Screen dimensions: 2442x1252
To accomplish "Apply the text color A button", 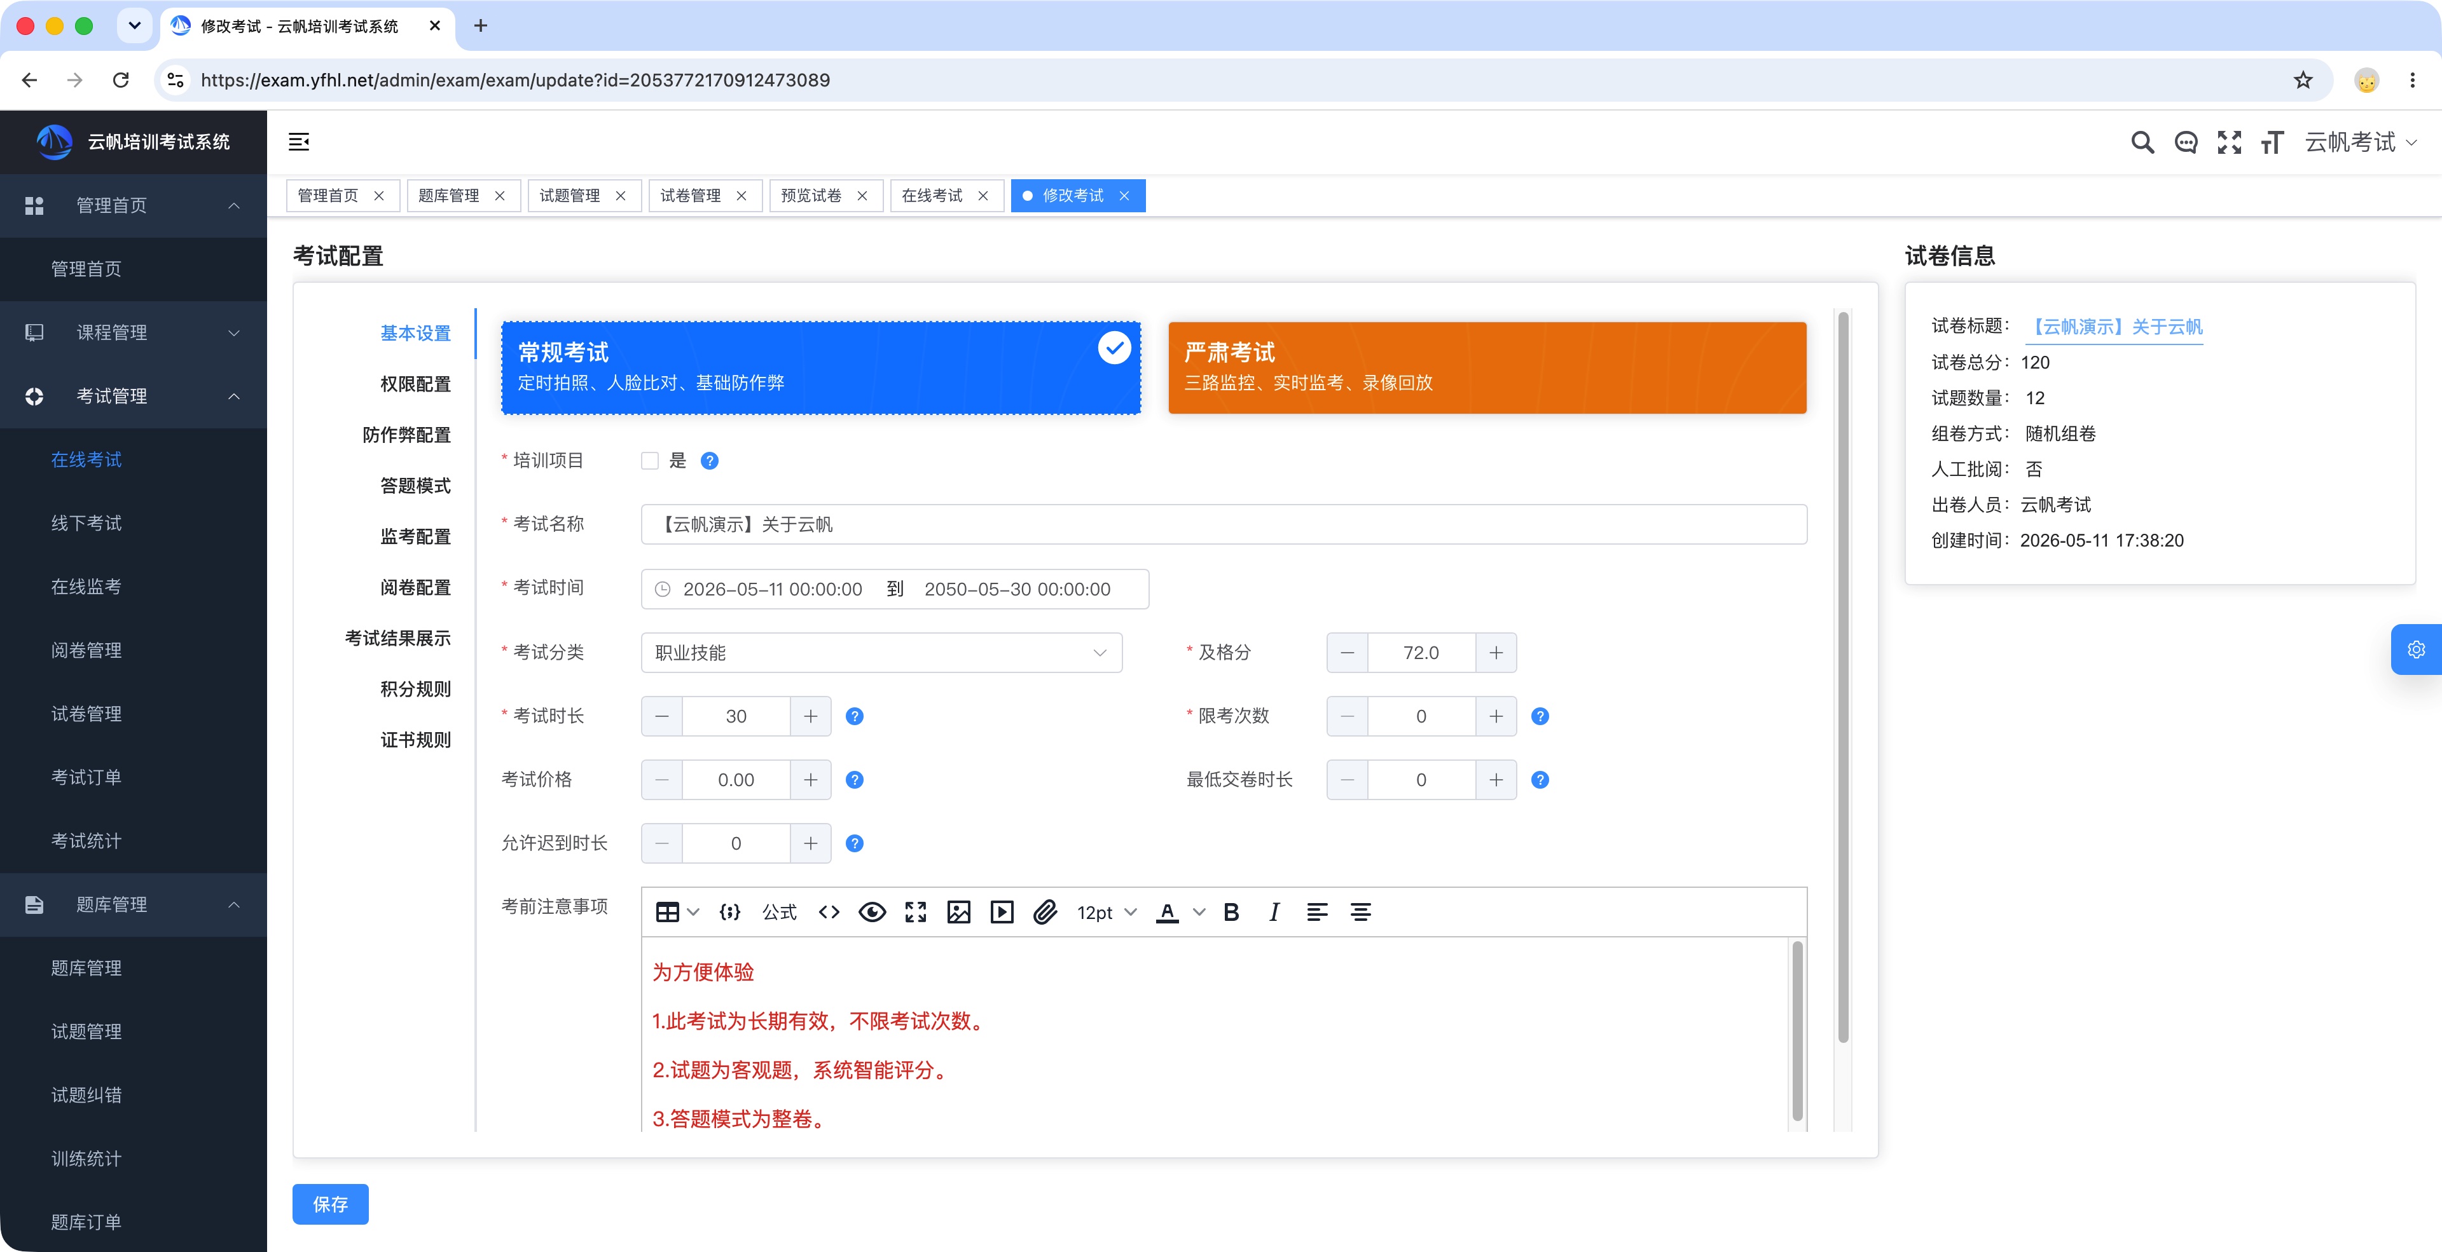I will click(1167, 912).
